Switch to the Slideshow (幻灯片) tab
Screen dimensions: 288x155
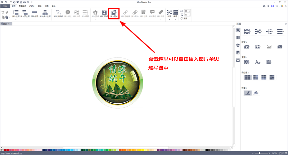point(32,6)
